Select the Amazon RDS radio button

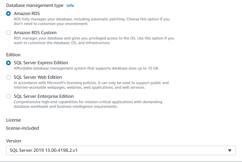pos(9,13)
